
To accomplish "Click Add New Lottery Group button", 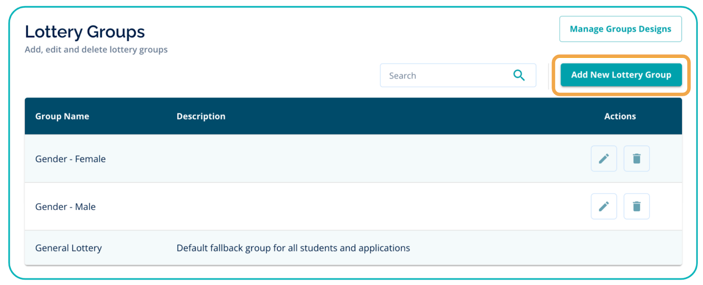I will 621,75.
